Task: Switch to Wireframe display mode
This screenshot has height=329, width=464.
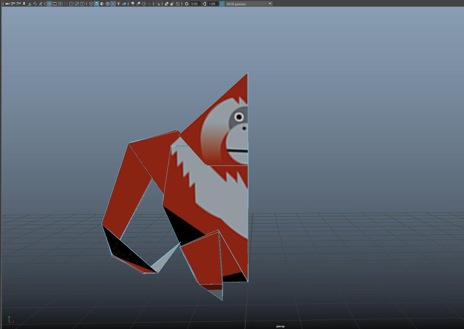Action: coord(91,4)
